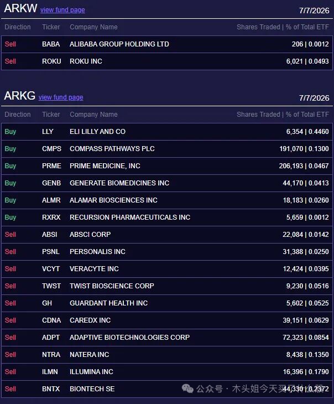This screenshot has width=334, height=404.
Task: Click the TWST ticker symbol
Action: [51, 286]
